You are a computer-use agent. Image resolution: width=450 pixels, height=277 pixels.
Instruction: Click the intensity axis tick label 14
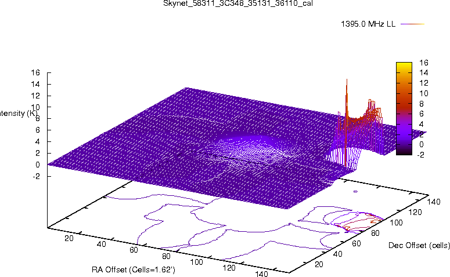pos(35,84)
